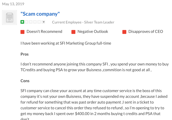Click the Current Employee - Silver Team Leader text
The width and height of the screenshot is (172, 120).
83,22
